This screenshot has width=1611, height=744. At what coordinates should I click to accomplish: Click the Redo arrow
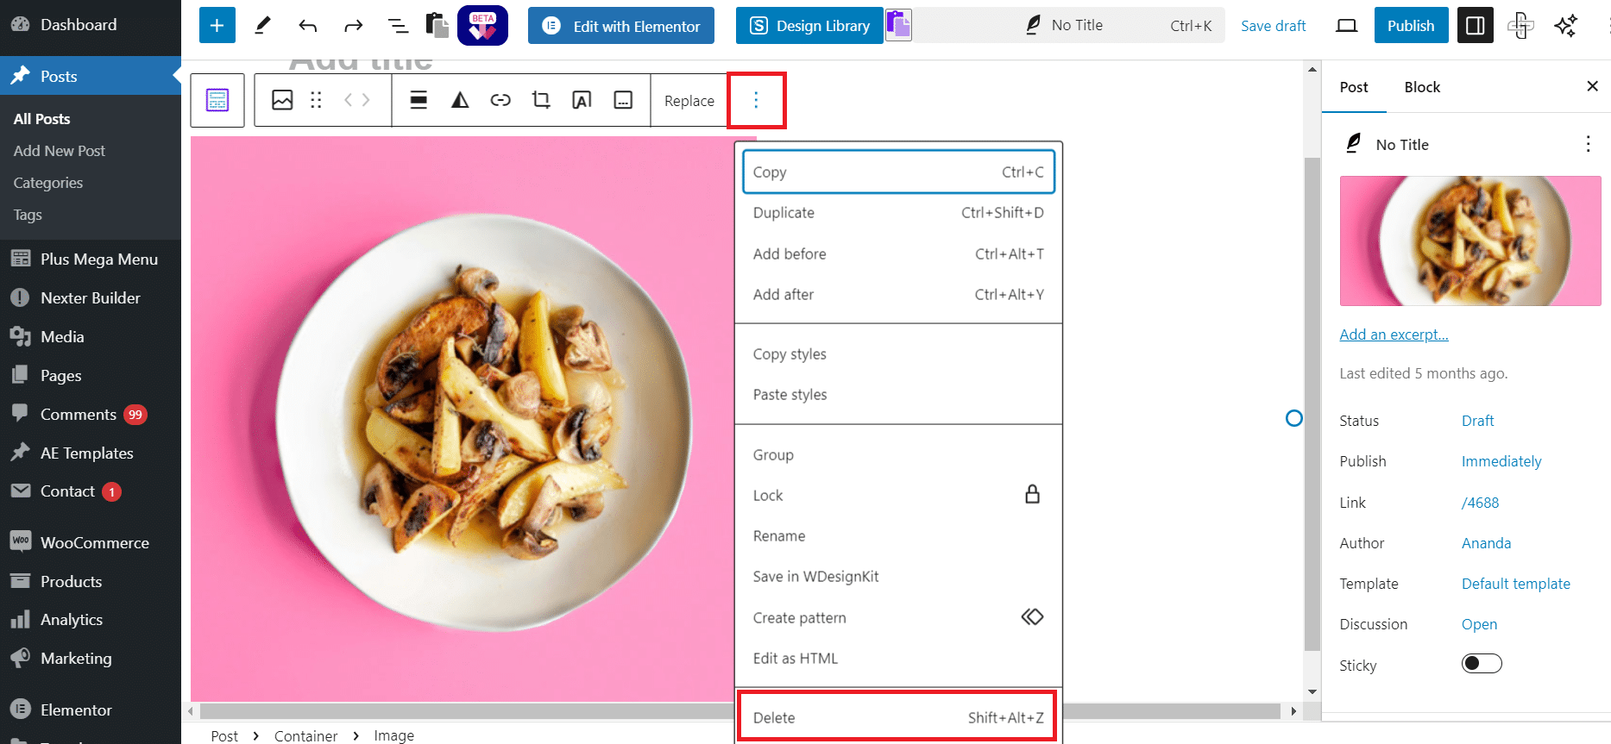[353, 26]
